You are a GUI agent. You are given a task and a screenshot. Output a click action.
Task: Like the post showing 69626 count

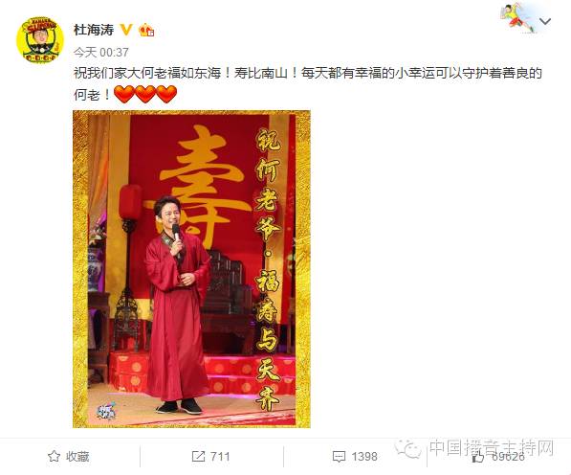click(498, 457)
